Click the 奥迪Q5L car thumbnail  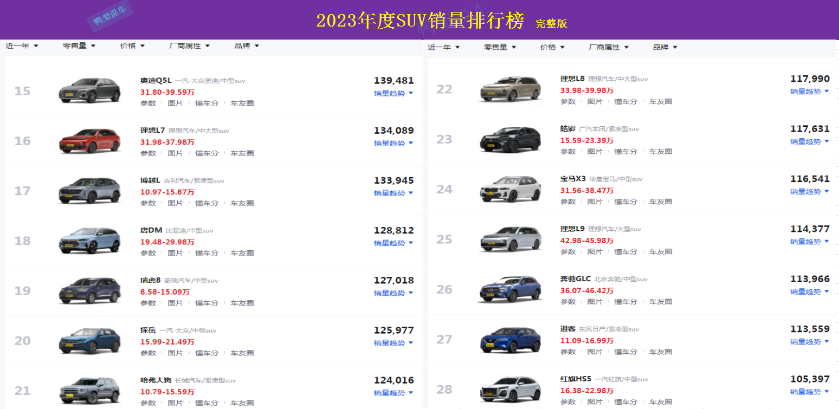coord(89,90)
